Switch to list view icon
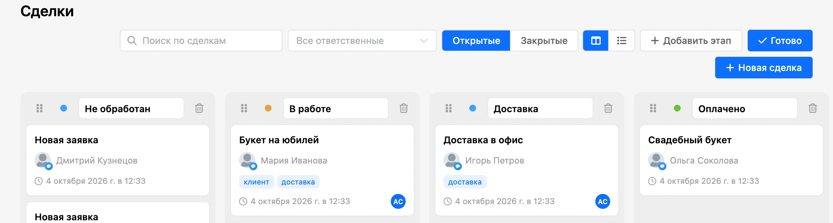The width and height of the screenshot is (833, 223). tap(621, 41)
